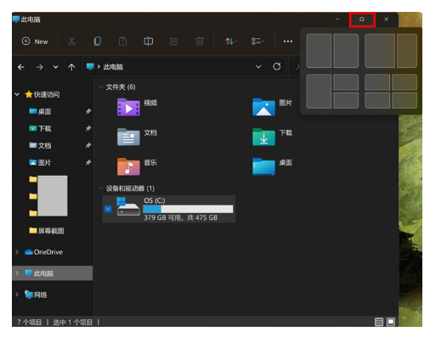Click the New button
430x337 pixels.
point(35,42)
